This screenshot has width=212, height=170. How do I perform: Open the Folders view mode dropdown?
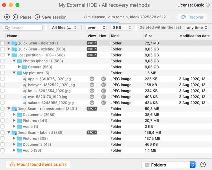pyautogui.click(x=169, y=165)
